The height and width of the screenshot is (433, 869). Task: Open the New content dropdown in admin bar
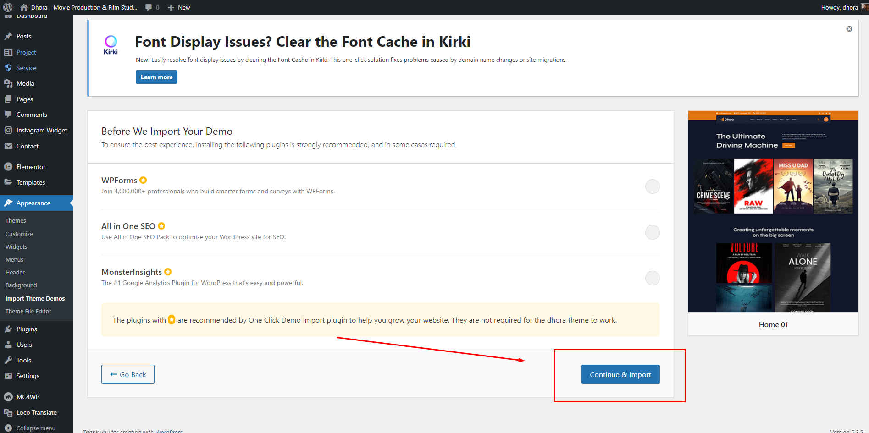coord(179,7)
